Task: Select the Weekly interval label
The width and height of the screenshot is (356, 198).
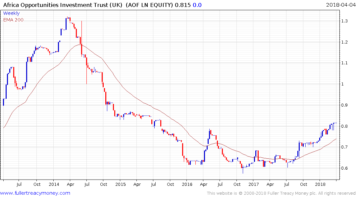Action: click(x=11, y=13)
